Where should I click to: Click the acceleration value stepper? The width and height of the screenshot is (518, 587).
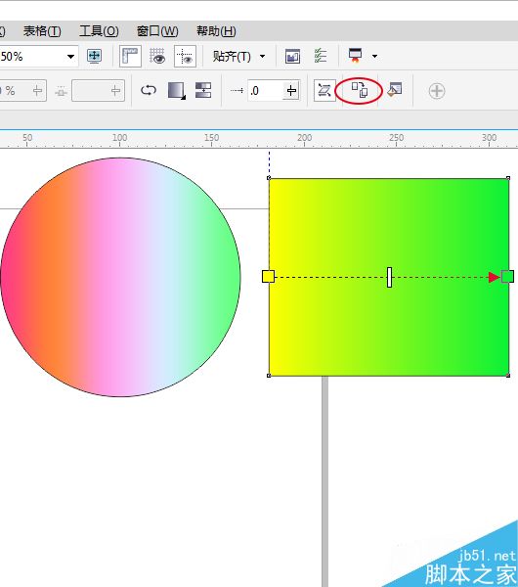coord(291,91)
